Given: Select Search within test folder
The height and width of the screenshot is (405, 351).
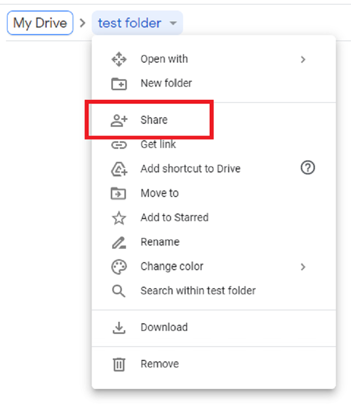Looking at the screenshot, I should click(198, 291).
